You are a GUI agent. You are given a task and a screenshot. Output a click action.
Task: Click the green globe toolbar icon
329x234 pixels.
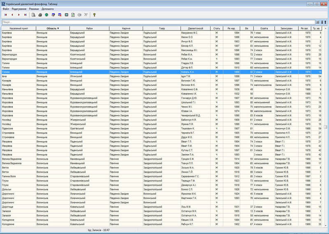point(46,15)
